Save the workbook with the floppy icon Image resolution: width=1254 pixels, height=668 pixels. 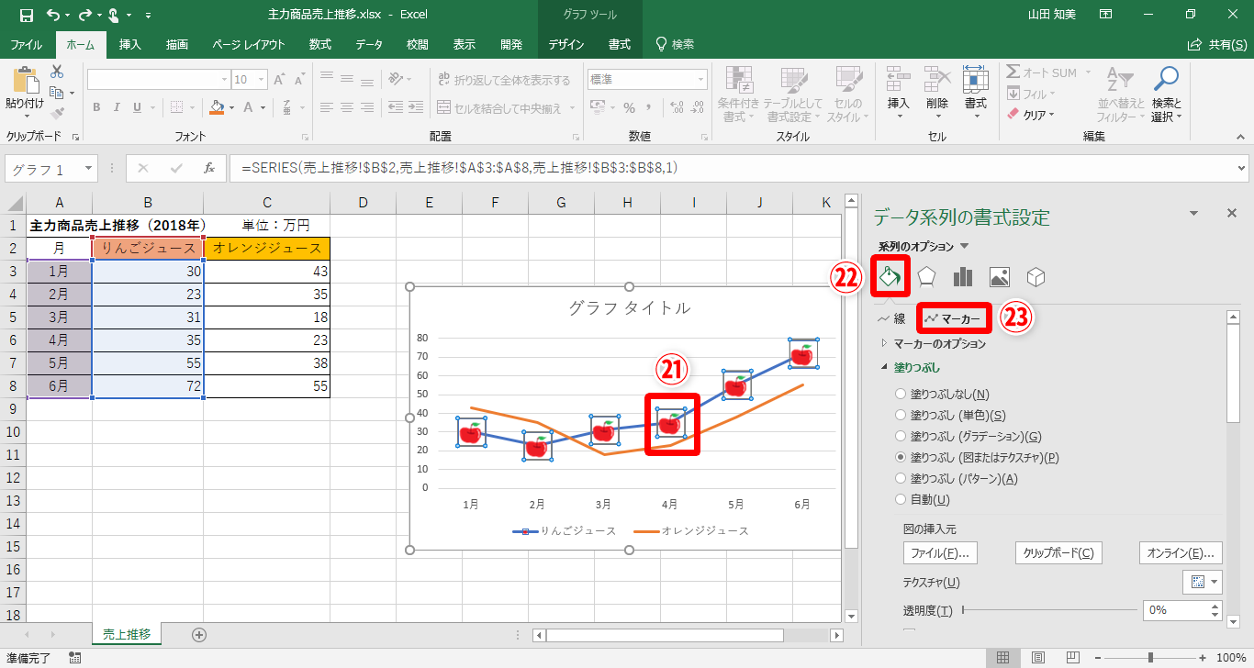pyautogui.click(x=26, y=16)
